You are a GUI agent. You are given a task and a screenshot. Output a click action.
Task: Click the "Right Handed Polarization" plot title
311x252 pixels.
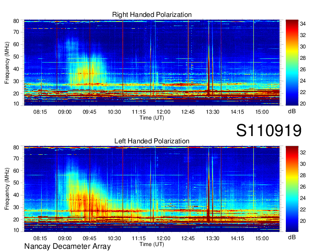[152, 15]
